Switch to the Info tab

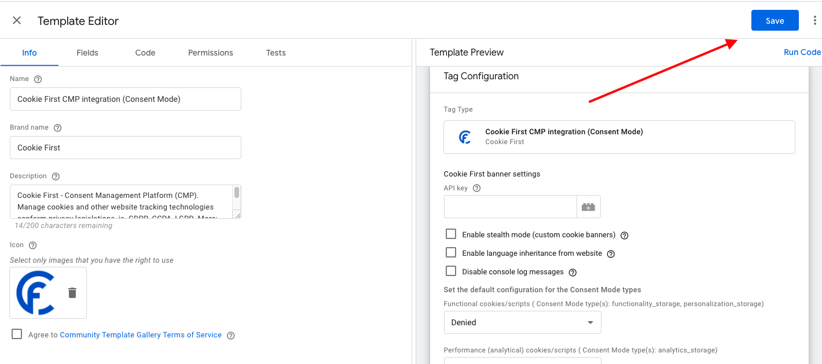click(30, 53)
